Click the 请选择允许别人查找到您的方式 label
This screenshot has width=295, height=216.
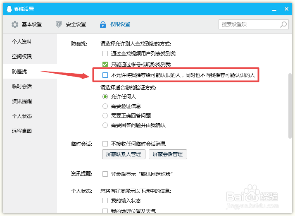136,44
